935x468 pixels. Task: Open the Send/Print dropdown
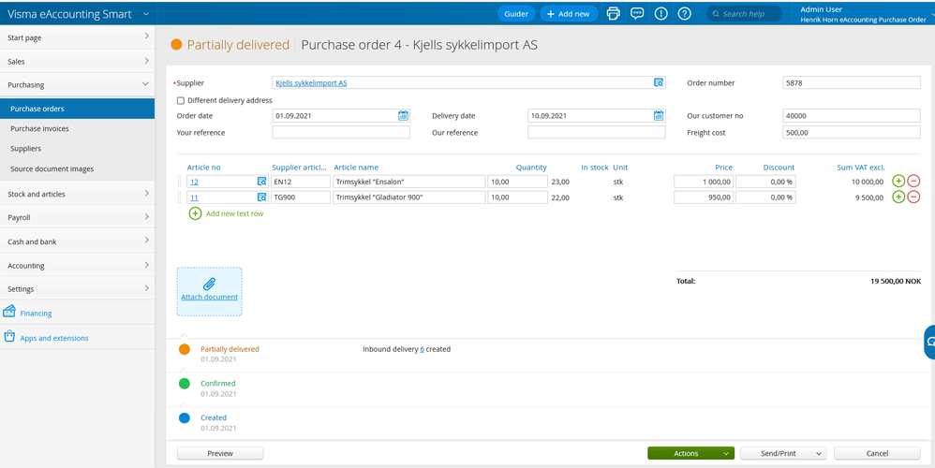pyautogui.click(x=783, y=453)
